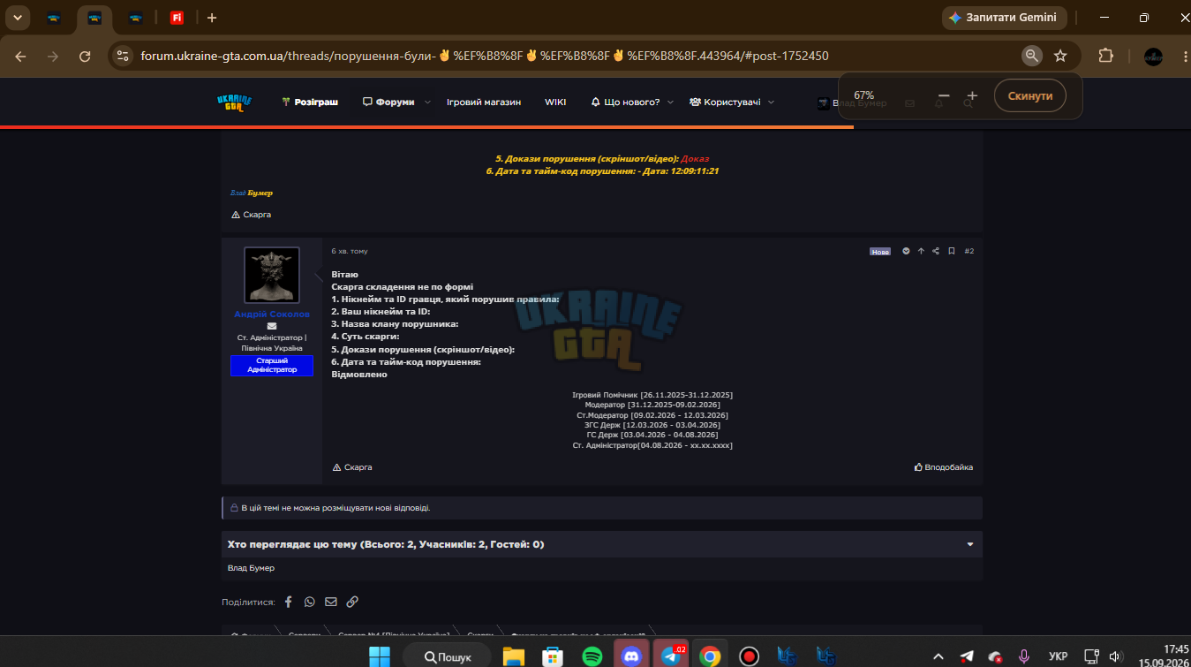This screenshot has height=667, width=1191.
Task: Open the Користувачі members page
Action: click(725, 102)
